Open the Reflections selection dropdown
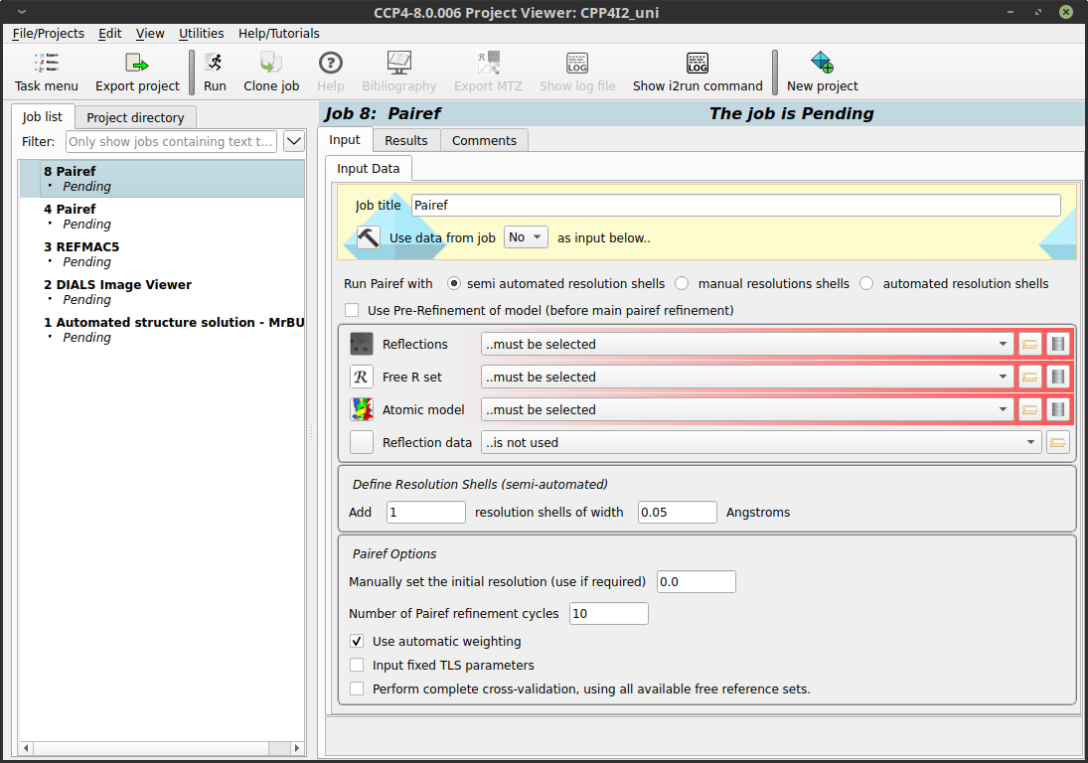Screen dimensions: 1088x763 (747, 344)
